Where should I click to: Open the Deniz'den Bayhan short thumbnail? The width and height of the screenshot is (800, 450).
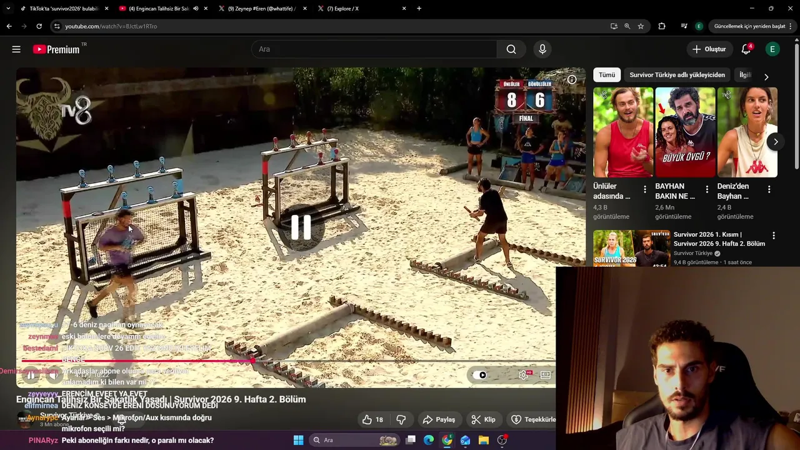747,132
